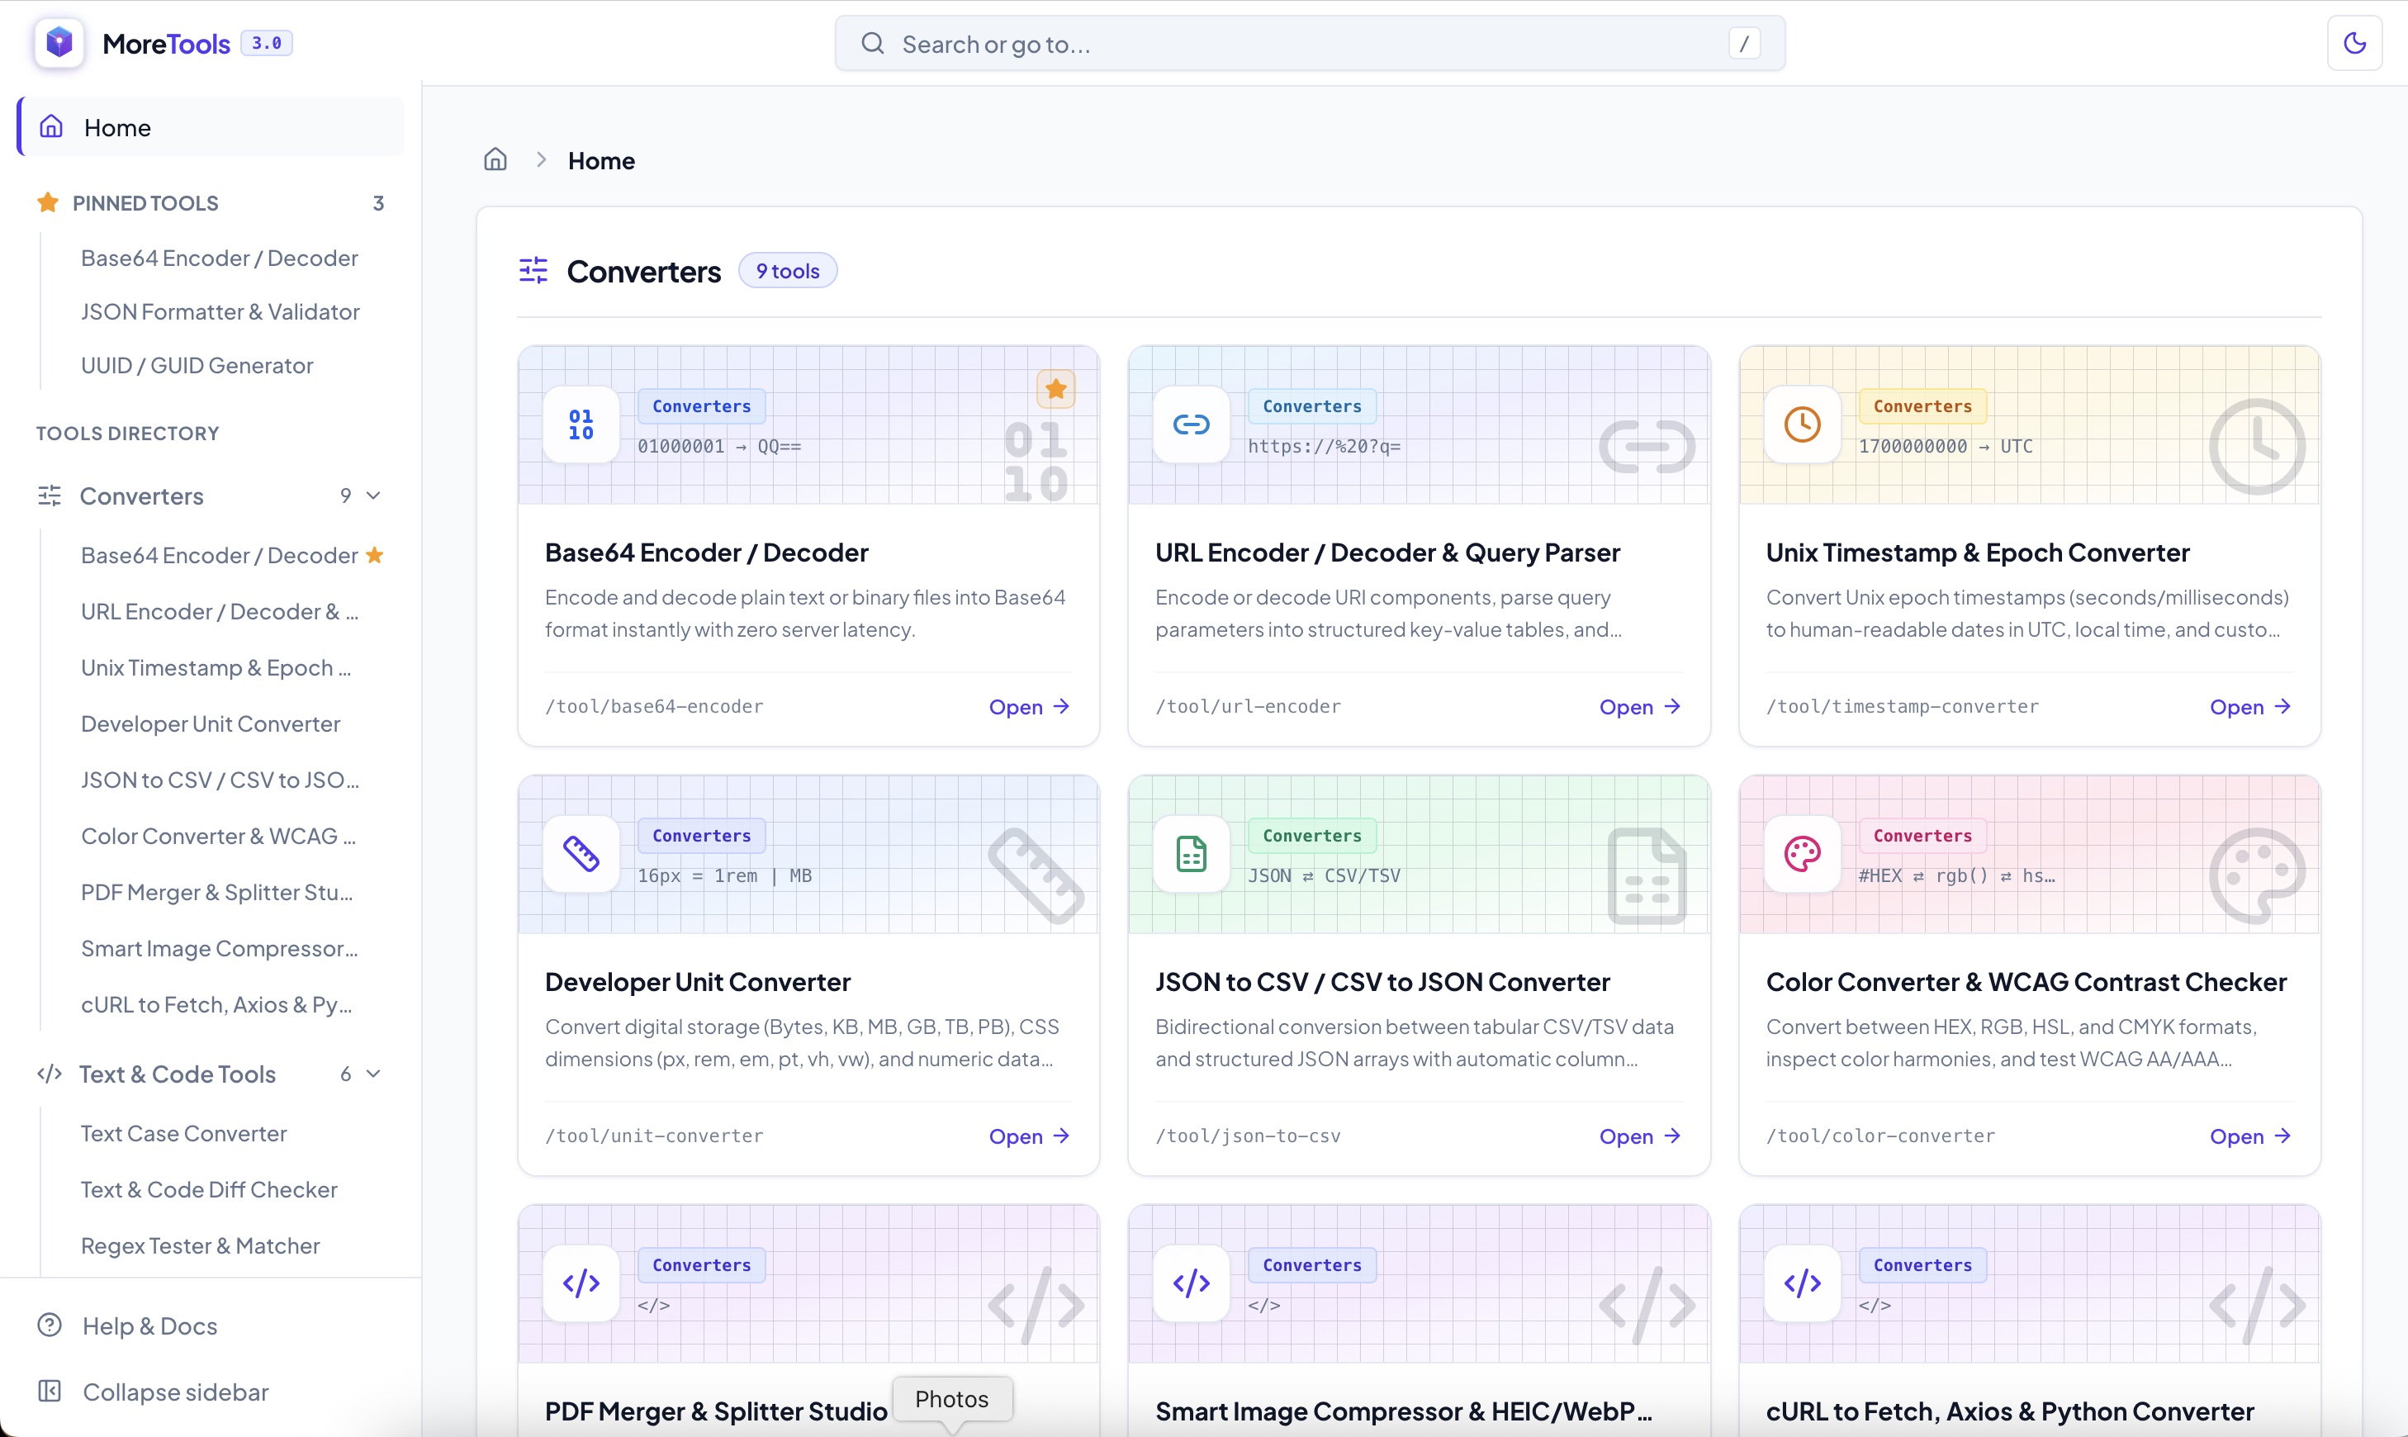Image resolution: width=2408 pixels, height=1437 pixels.
Task: Select Smart Image Compressor sidebar item
Action: click(x=219, y=949)
